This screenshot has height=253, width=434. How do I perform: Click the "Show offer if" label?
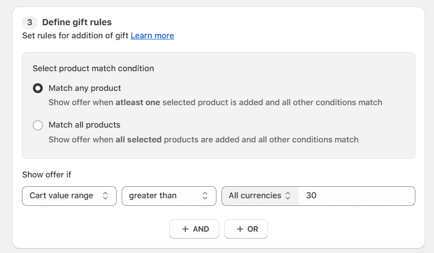(x=47, y=175)
